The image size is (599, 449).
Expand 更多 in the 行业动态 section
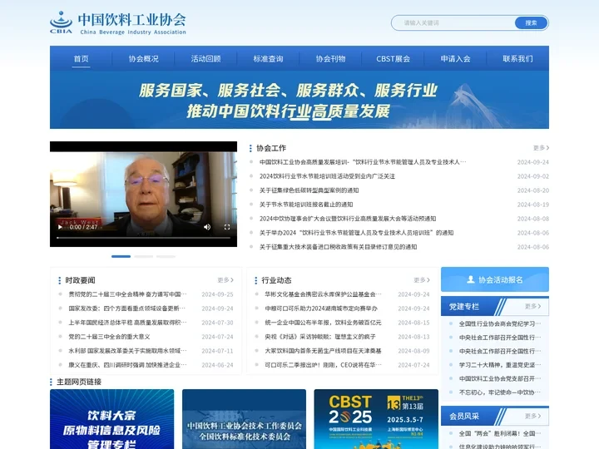[422, 280]
